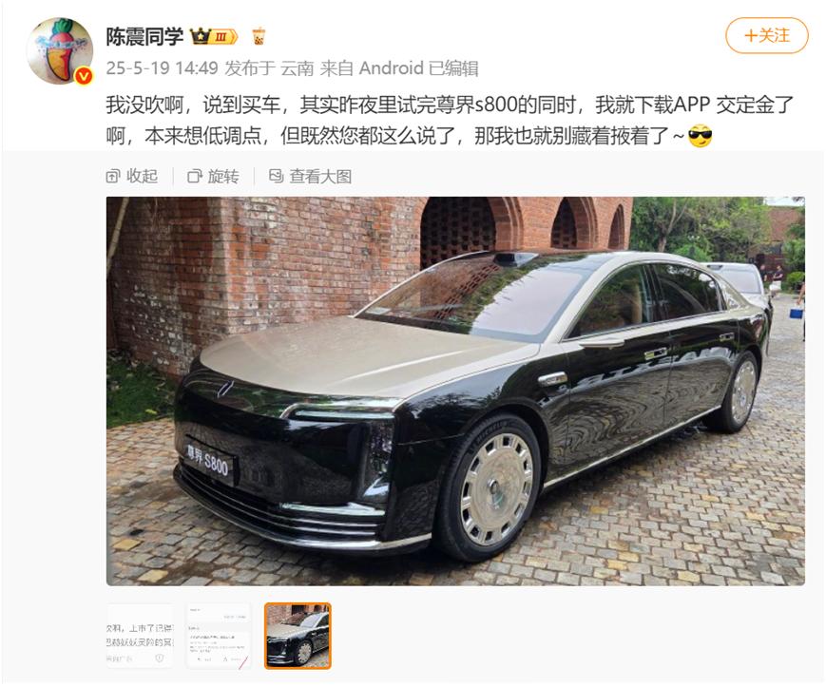Click the sunglasses emoji in post text
826x687 pixels.
[701, 136]
